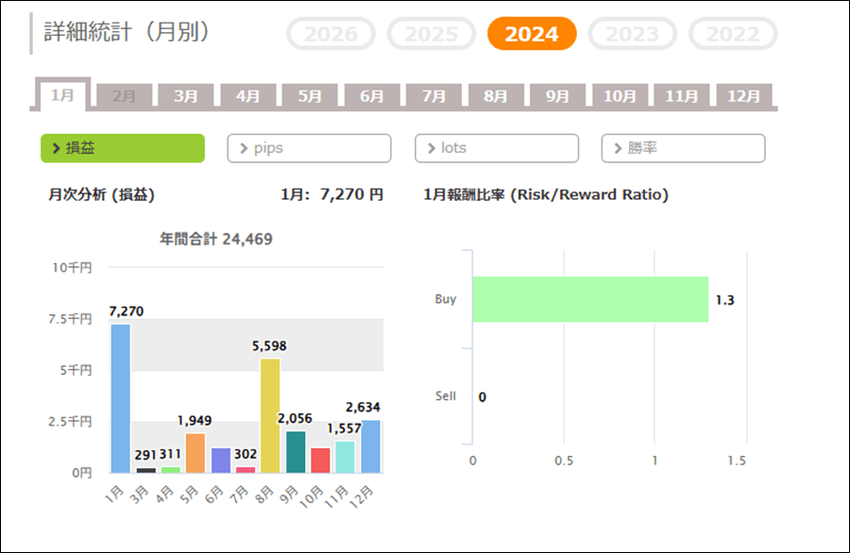Screen dimensions: 850x553
Task: Show the 勝率 win rate view
Action: [683, 148]
